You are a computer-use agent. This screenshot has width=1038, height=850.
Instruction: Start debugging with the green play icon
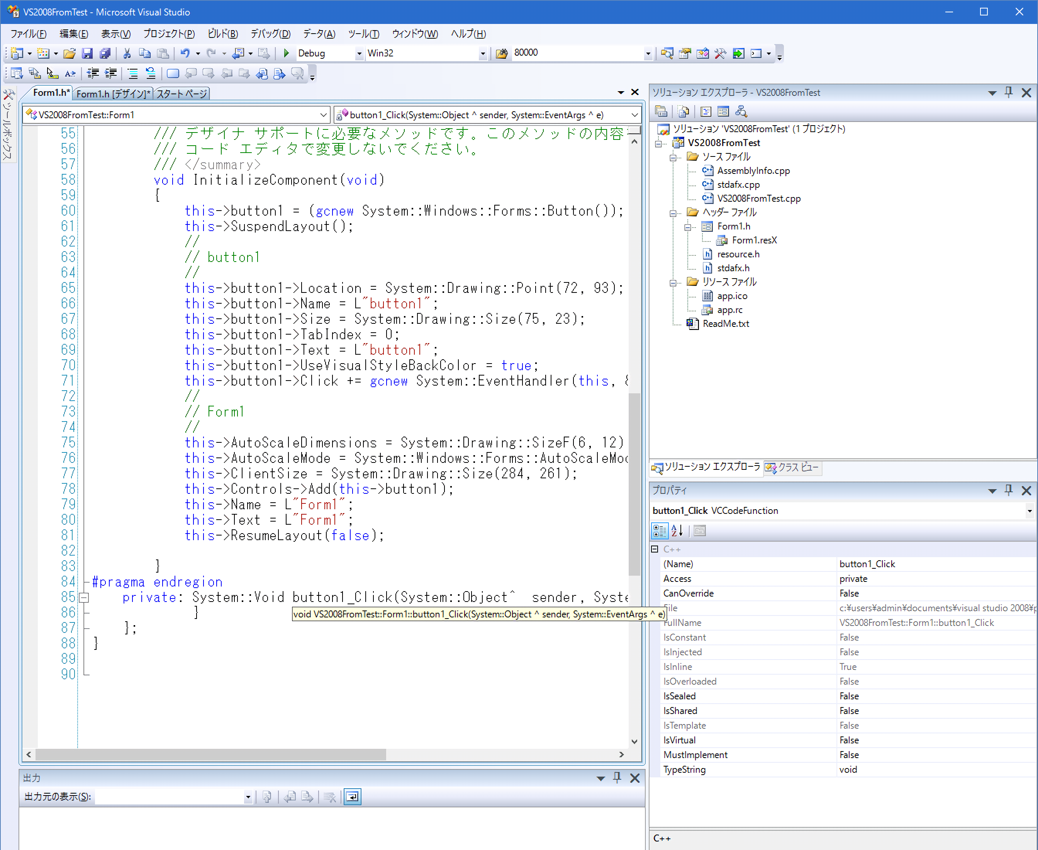[x=286, y=53]
